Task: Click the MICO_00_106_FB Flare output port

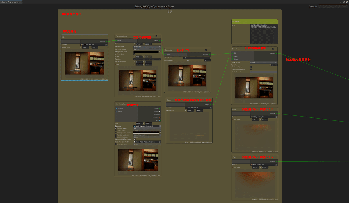Action: click(x=276, y=114)
